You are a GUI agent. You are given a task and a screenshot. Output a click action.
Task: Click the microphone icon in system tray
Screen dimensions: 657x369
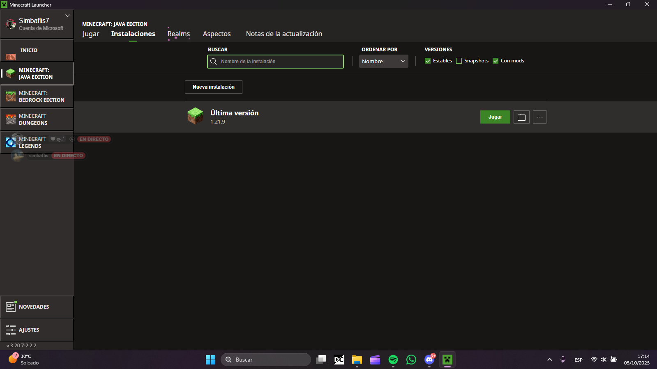pos(563,360)
